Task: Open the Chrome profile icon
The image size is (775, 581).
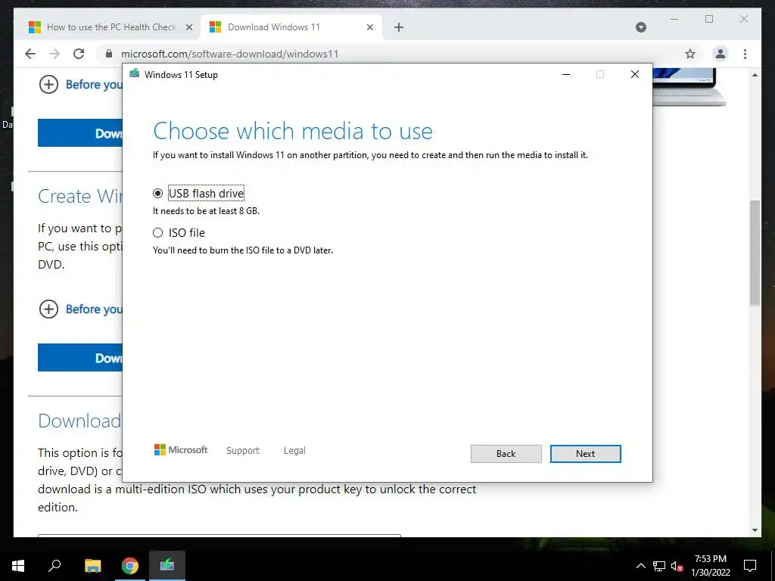Action: (721, 54)
